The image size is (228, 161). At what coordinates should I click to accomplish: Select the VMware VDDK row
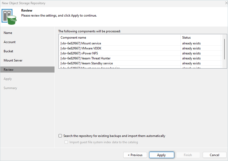pyautogui.click(x=81, y=48)
